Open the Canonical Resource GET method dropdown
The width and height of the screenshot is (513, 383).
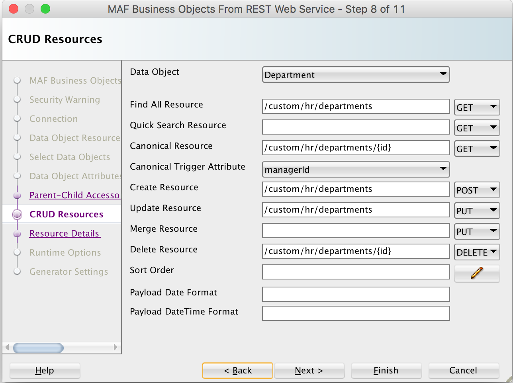477,149
